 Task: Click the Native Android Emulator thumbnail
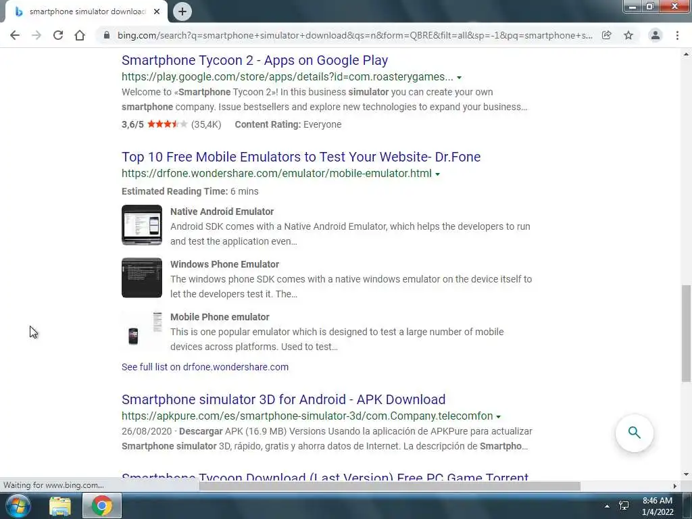click(x=142, y=224)
